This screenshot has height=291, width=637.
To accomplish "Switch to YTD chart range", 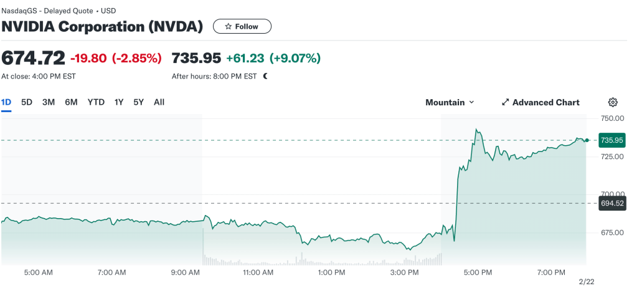I will [96, 102].
